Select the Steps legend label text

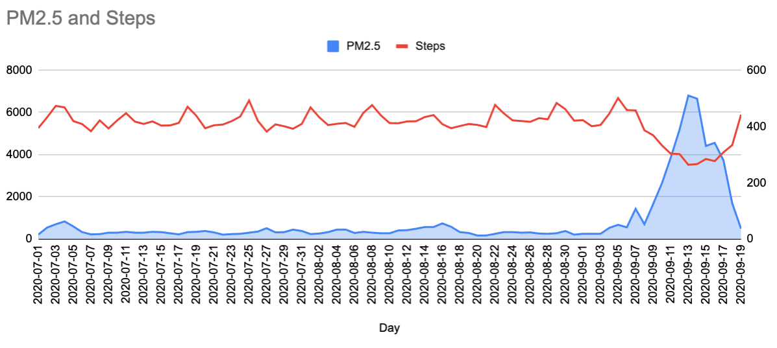point(429,46)
